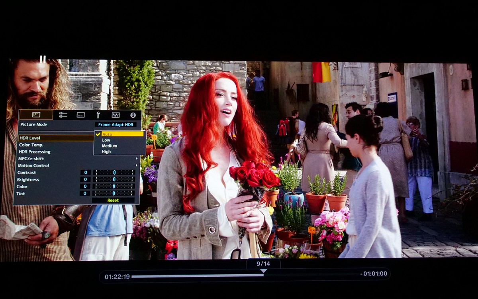
Task: Click the pause indicator above the video
Action: tap(43, 59)
